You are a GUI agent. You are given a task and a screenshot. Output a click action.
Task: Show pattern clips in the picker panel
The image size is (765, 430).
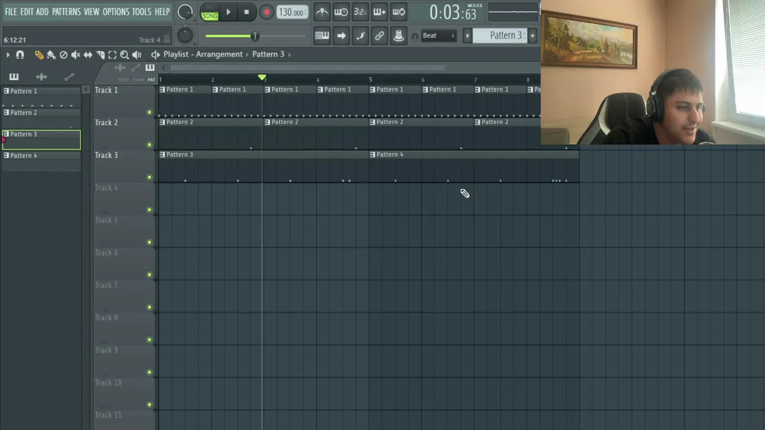(x=14, y=76)
